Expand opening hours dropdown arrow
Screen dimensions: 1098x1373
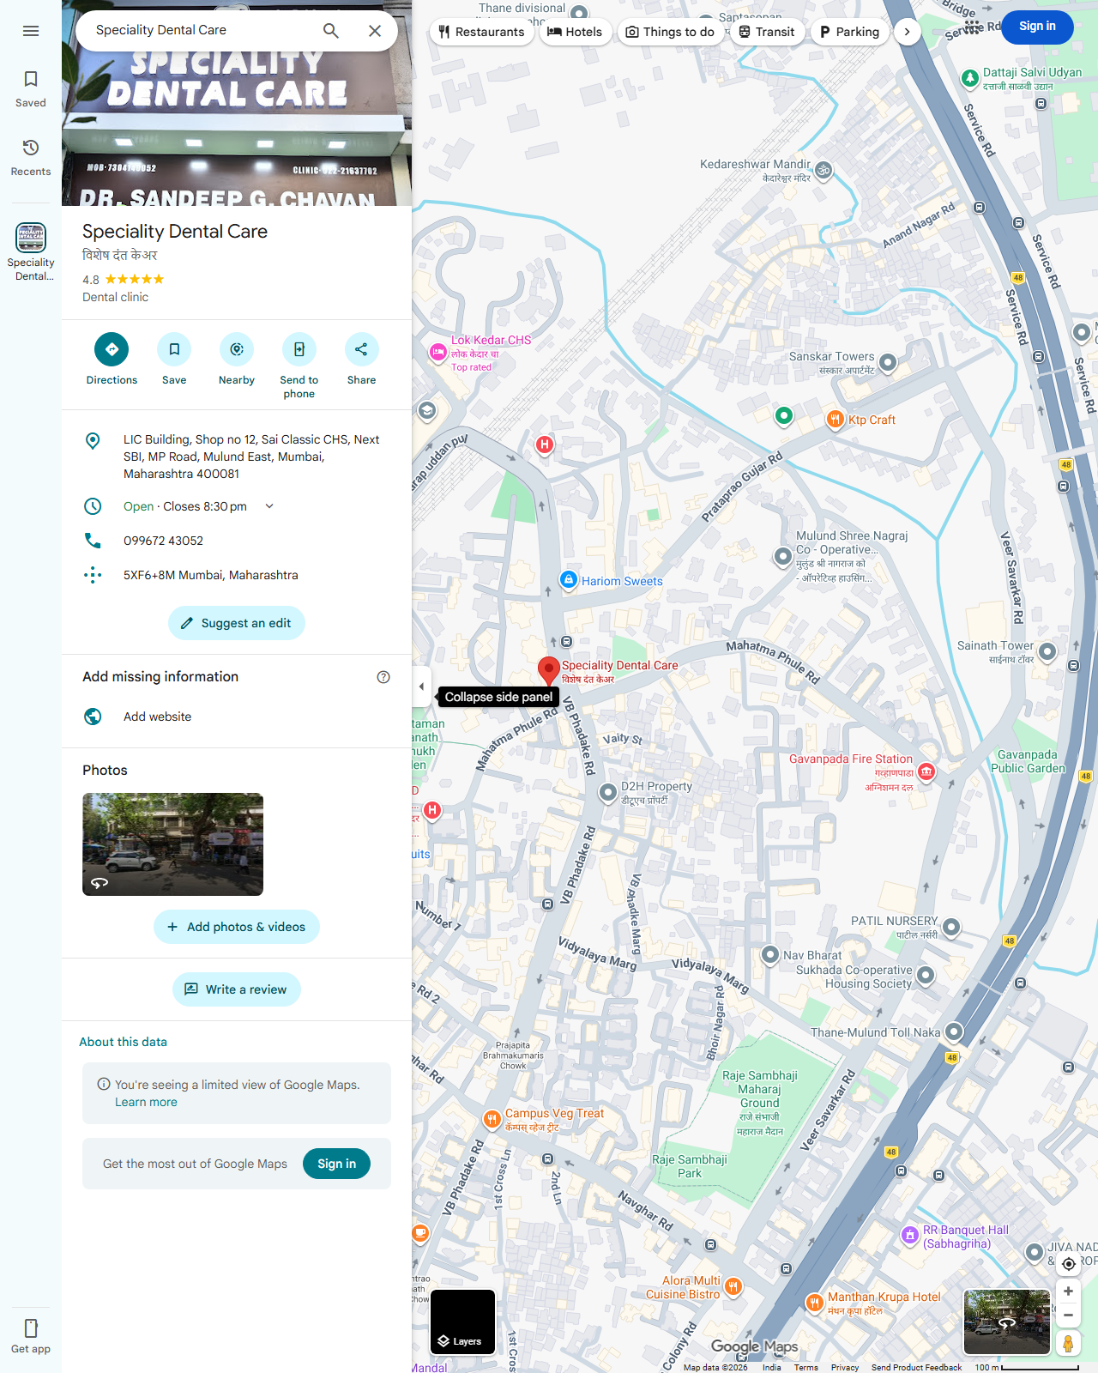(x=269, y=506)
